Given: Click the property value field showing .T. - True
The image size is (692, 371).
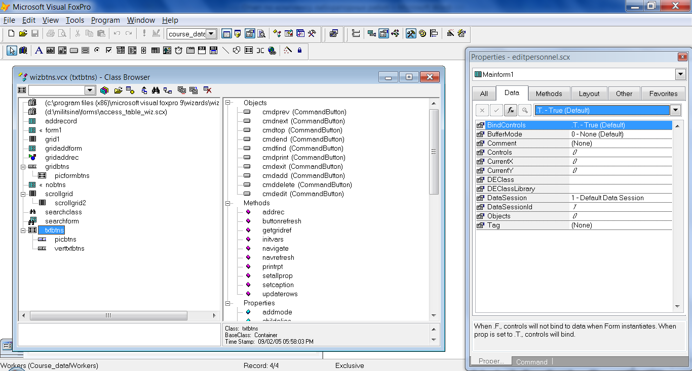Looking at the screenshot, I should point(602,110).
